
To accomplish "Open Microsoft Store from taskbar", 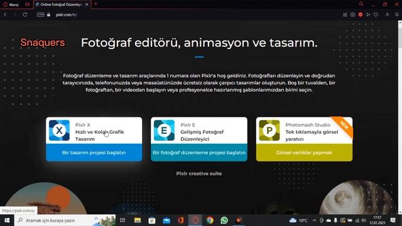I will pyautogui.click(x=152, y=220).
